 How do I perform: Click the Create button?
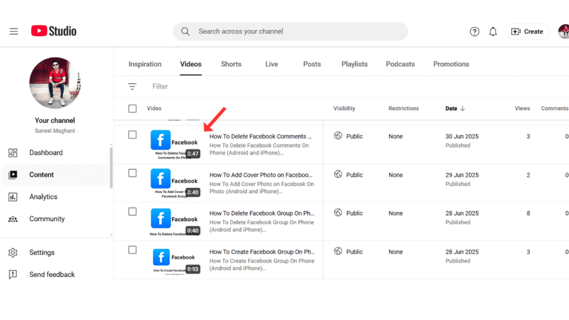click(527, 32)
